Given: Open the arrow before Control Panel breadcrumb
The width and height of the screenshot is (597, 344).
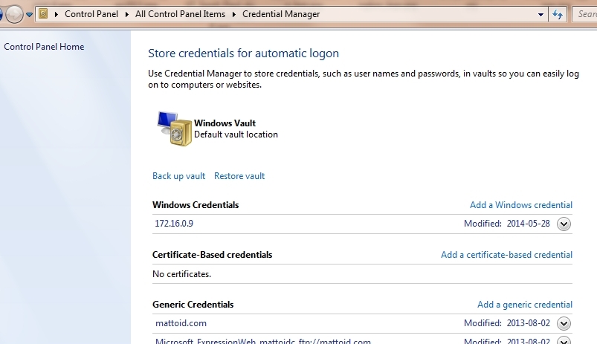Looking at the screenshot, I should coord(57,14).
